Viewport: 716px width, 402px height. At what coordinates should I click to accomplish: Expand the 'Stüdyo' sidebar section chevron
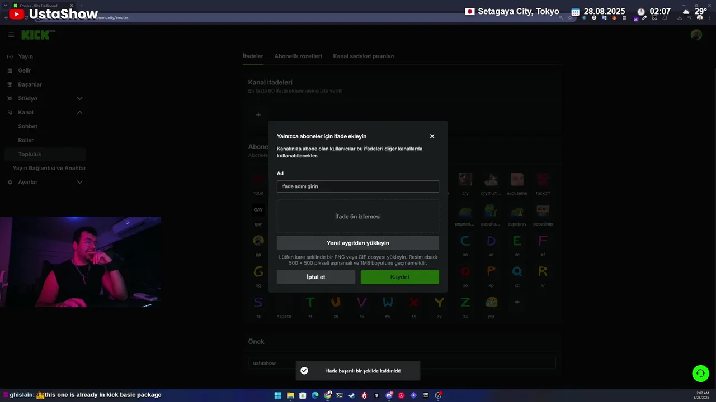click(79, 98)
